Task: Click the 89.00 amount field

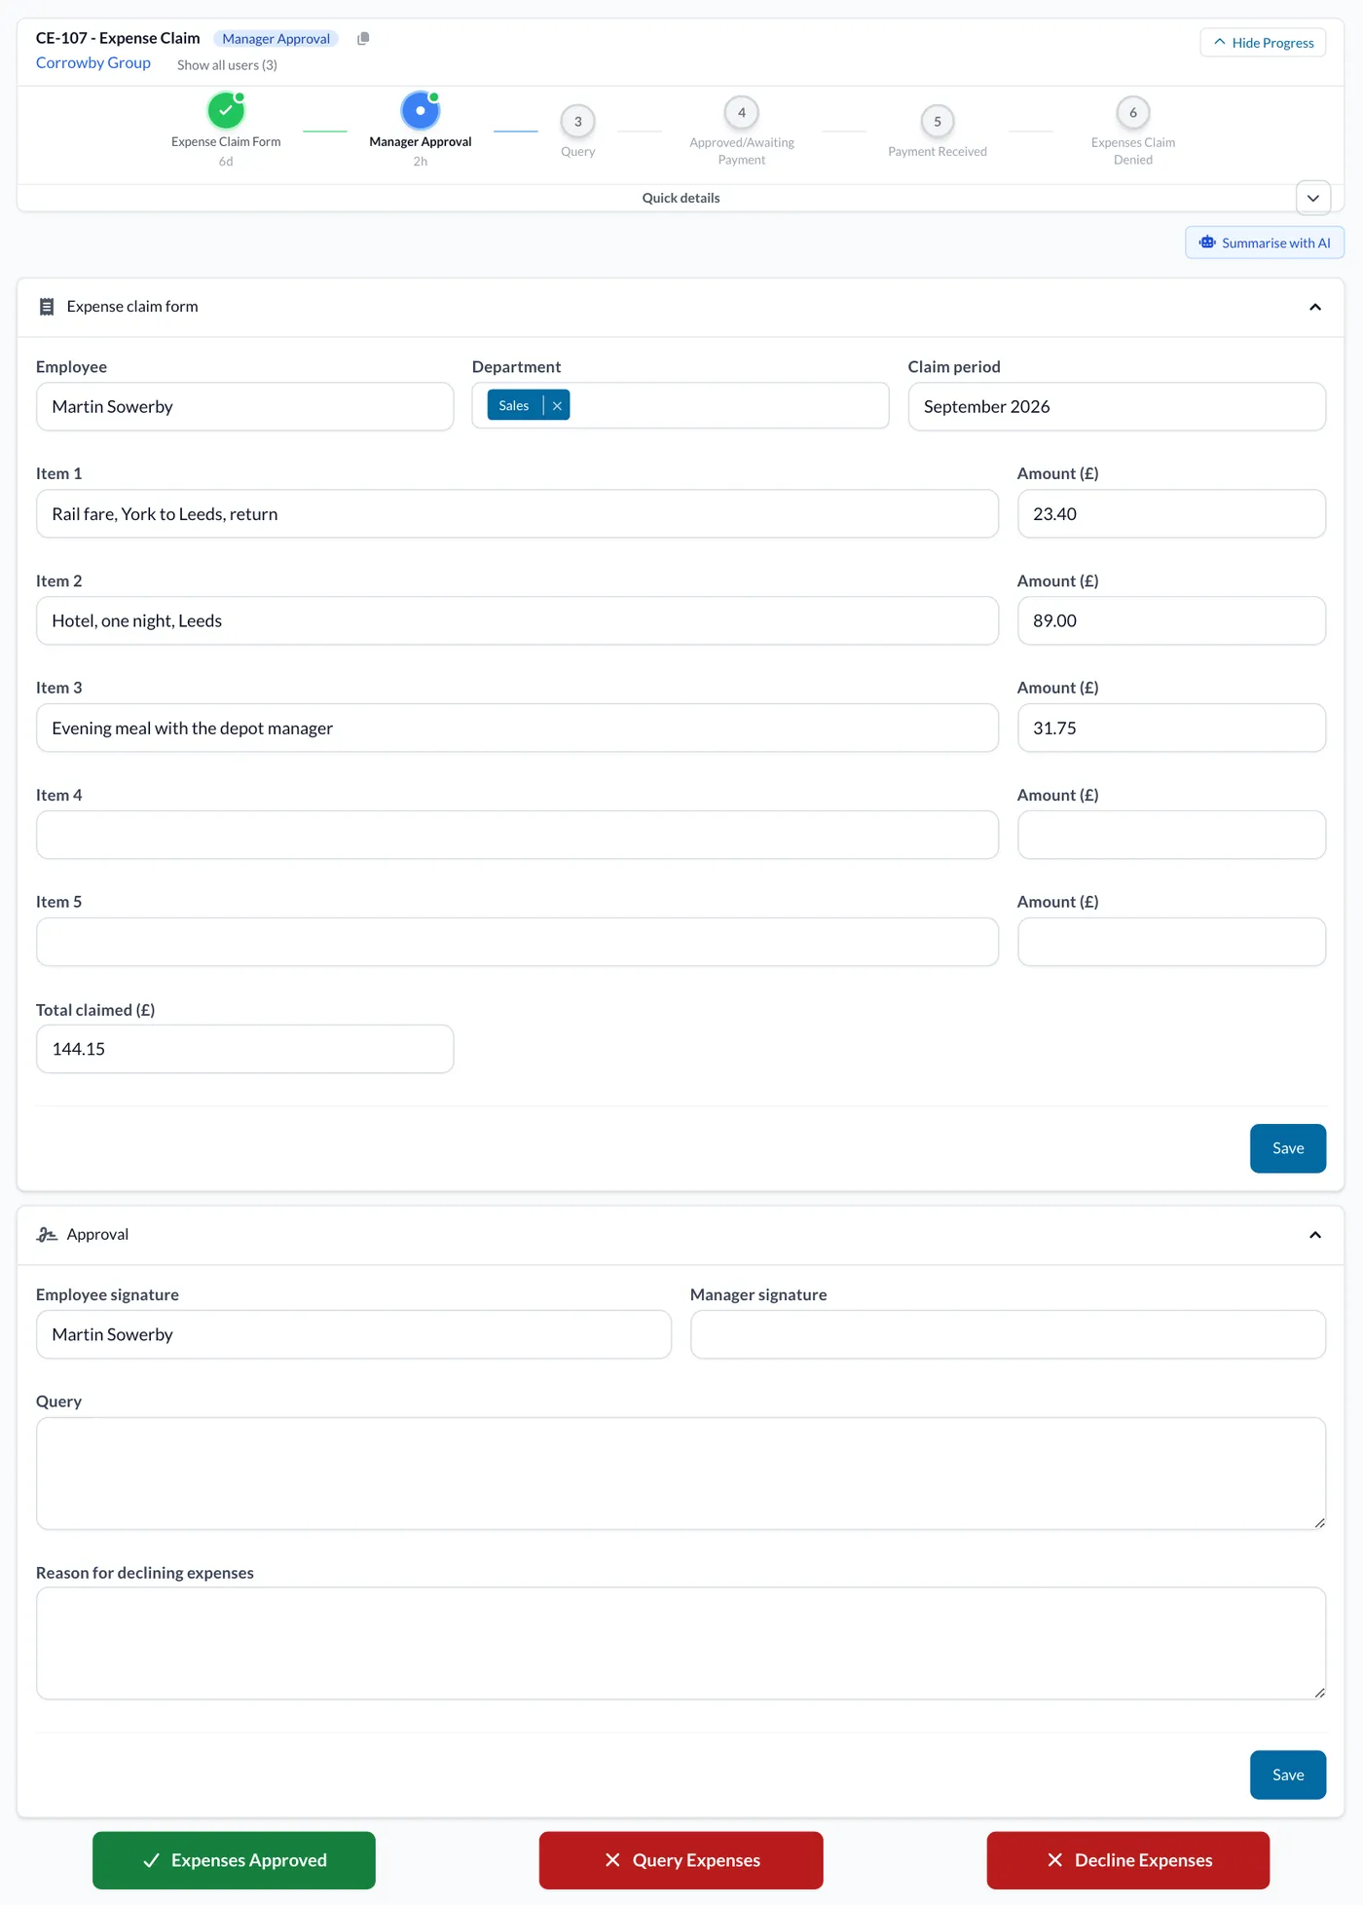Action: pyautogui.click(x=1171, y=620)
